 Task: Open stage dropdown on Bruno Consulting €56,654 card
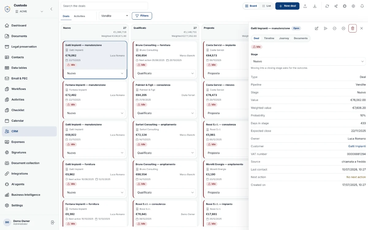(x=165, y=73)
